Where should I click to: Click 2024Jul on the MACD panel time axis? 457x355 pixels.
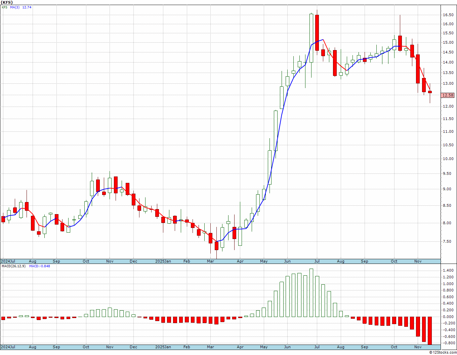pyautogui.click(x=8, y=347)
